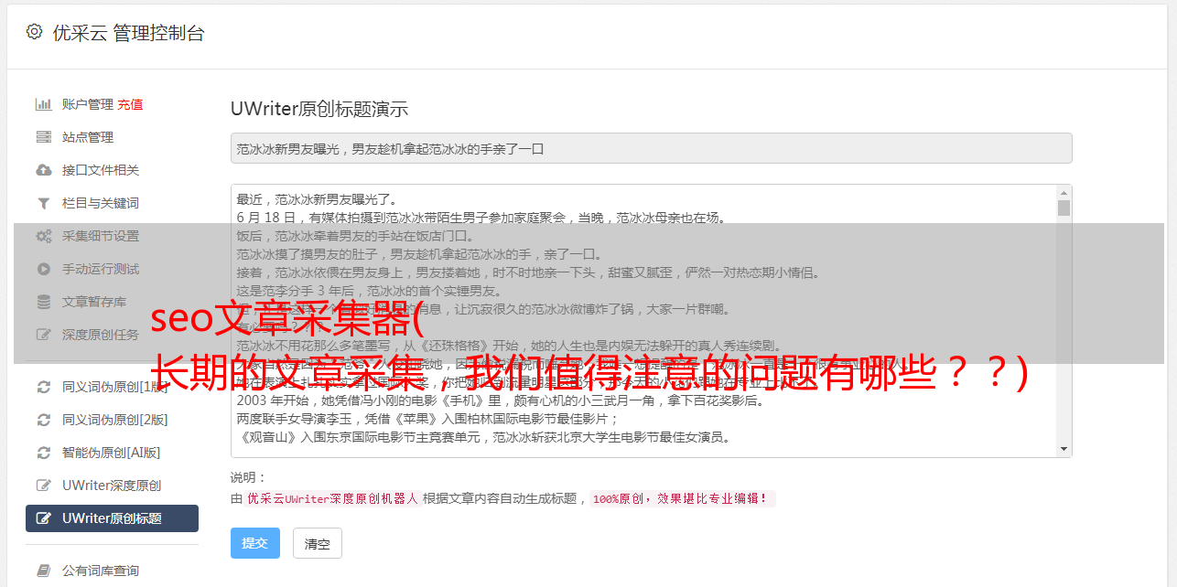Click the UWriter原创标题演示 heading

(x=319, y=109)
